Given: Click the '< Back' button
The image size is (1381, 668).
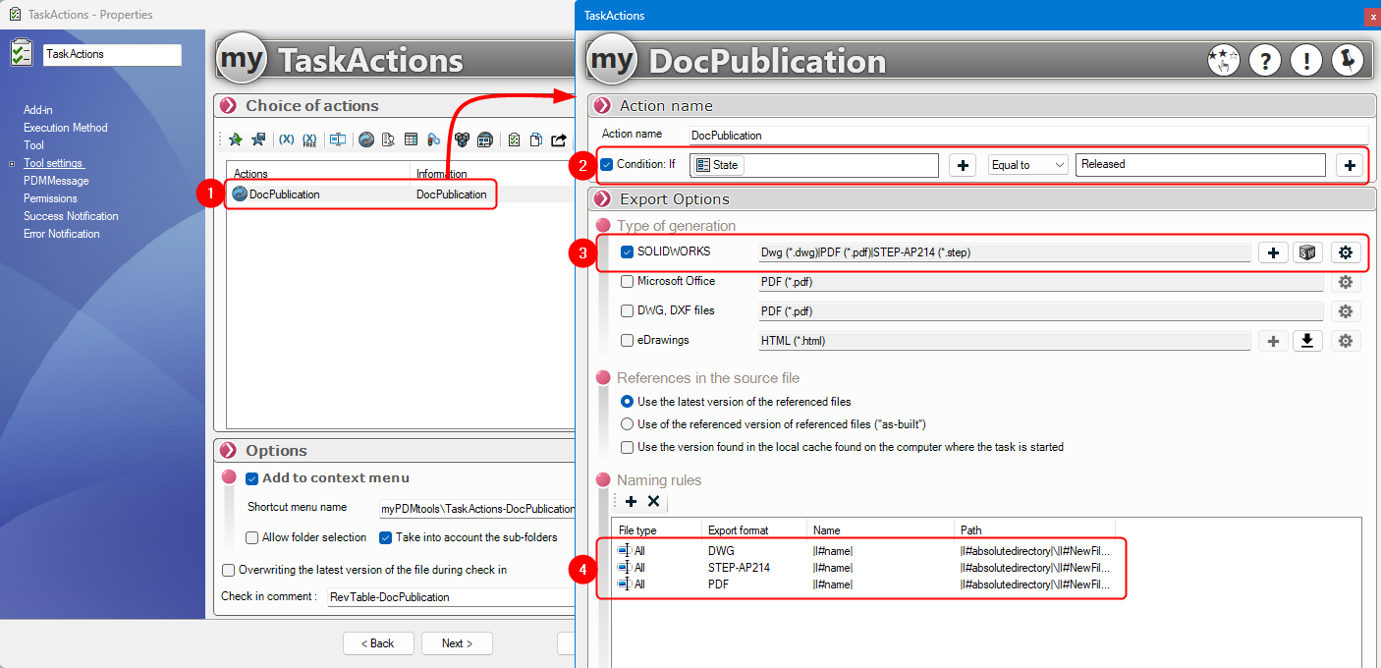Looking at the screenshot, I should 378,643.
